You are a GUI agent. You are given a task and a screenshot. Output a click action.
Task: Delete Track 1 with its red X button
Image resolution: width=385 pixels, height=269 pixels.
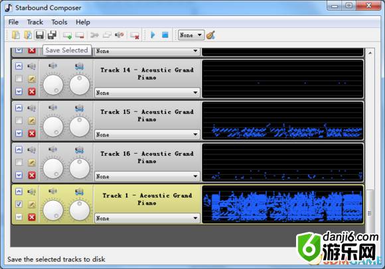32,217
